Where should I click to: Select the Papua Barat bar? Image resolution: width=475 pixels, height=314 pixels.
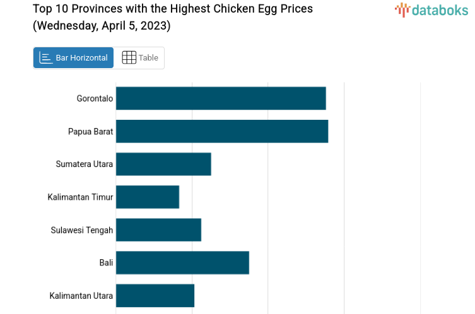(222, 131)
